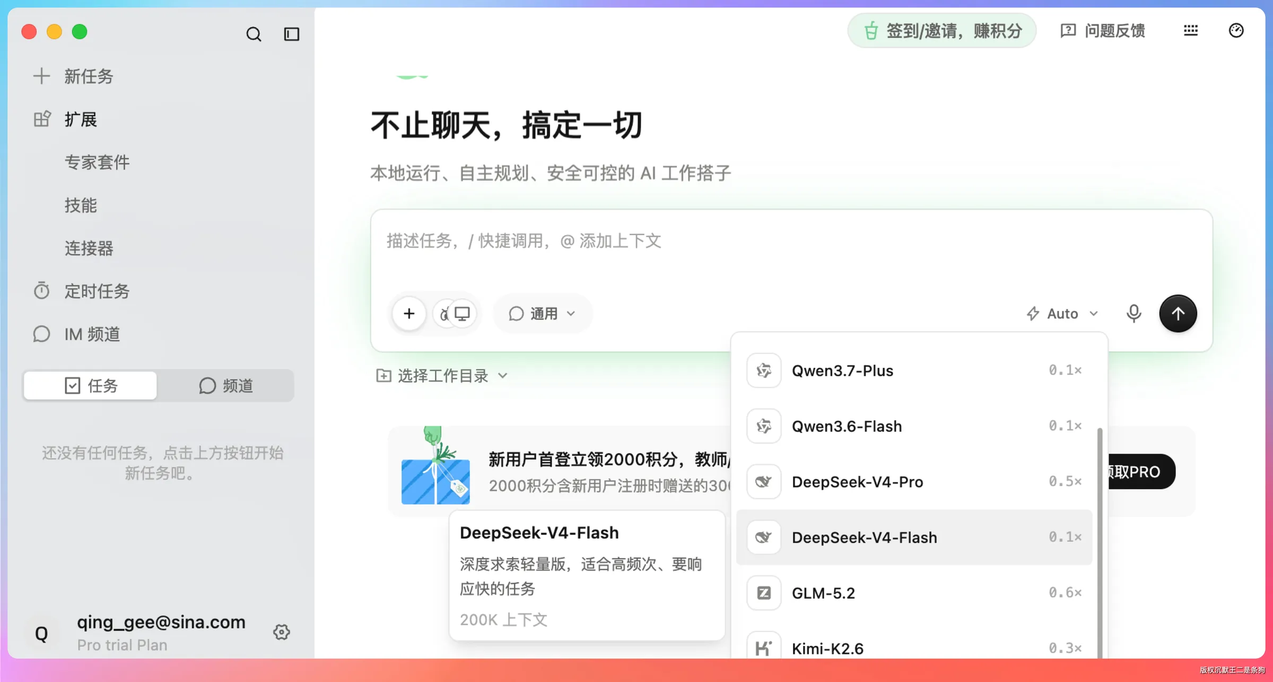Click the microphone voice input icon

pos(1134,313)
